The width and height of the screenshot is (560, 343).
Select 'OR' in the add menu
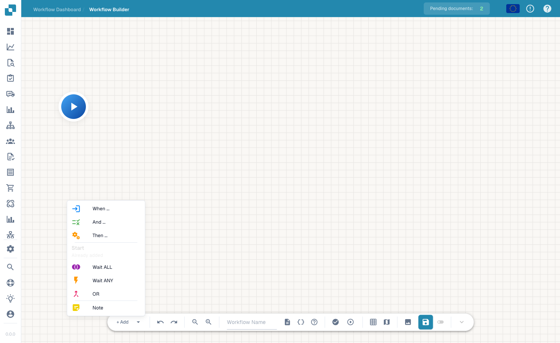click(106, 294)
